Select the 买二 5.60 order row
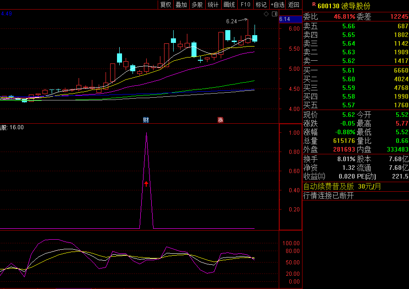Screen dimensions: 409x289 pos(356,79)
